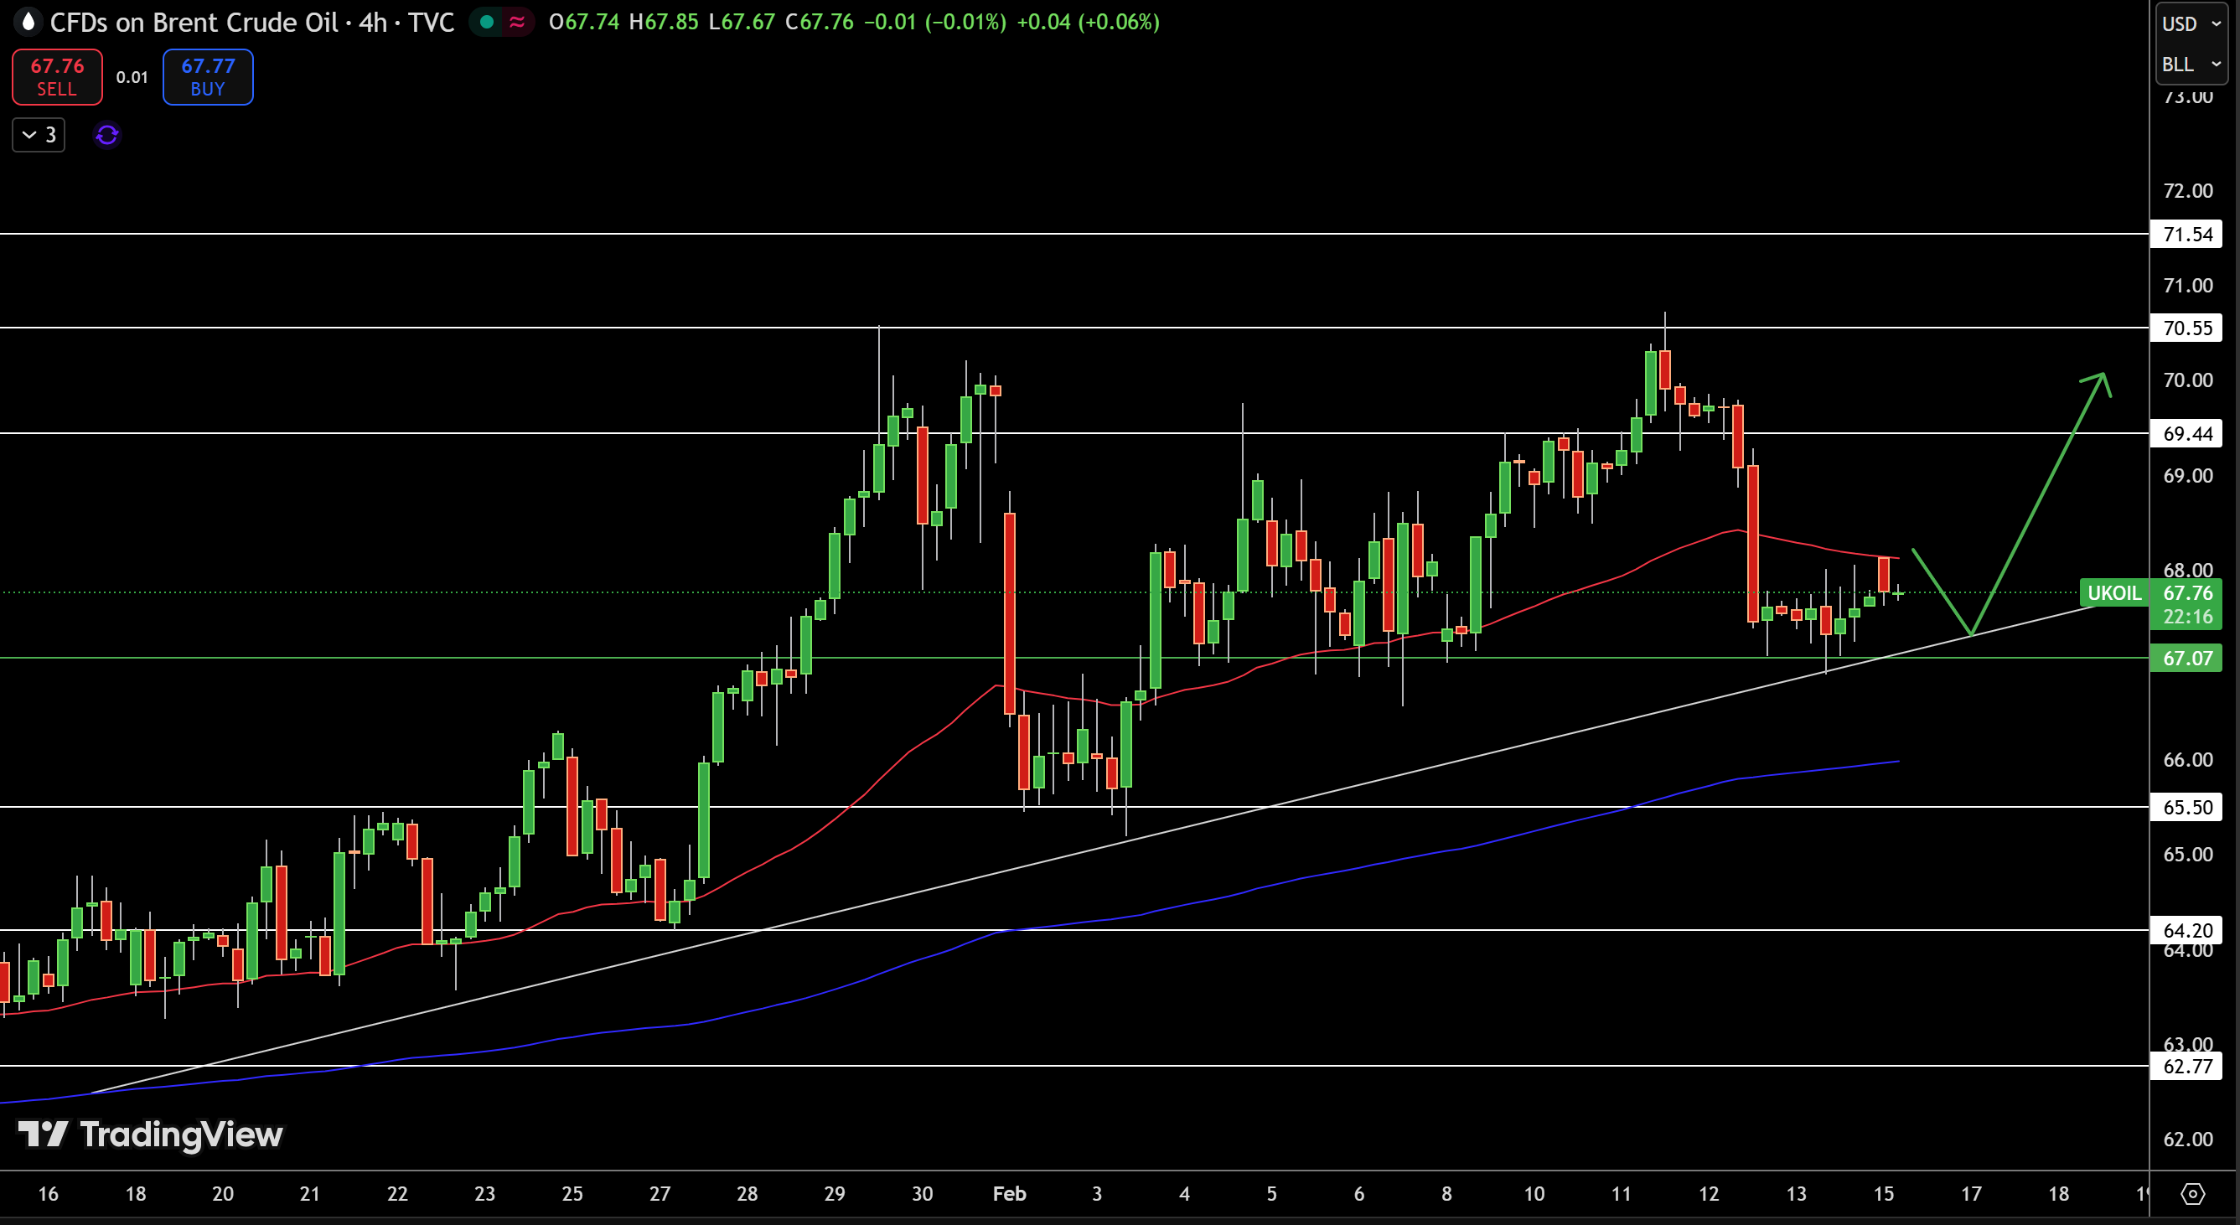The image size is (2240, 1225).
Task: Click the H67.85 high value in header
Action: click(664, 22)
